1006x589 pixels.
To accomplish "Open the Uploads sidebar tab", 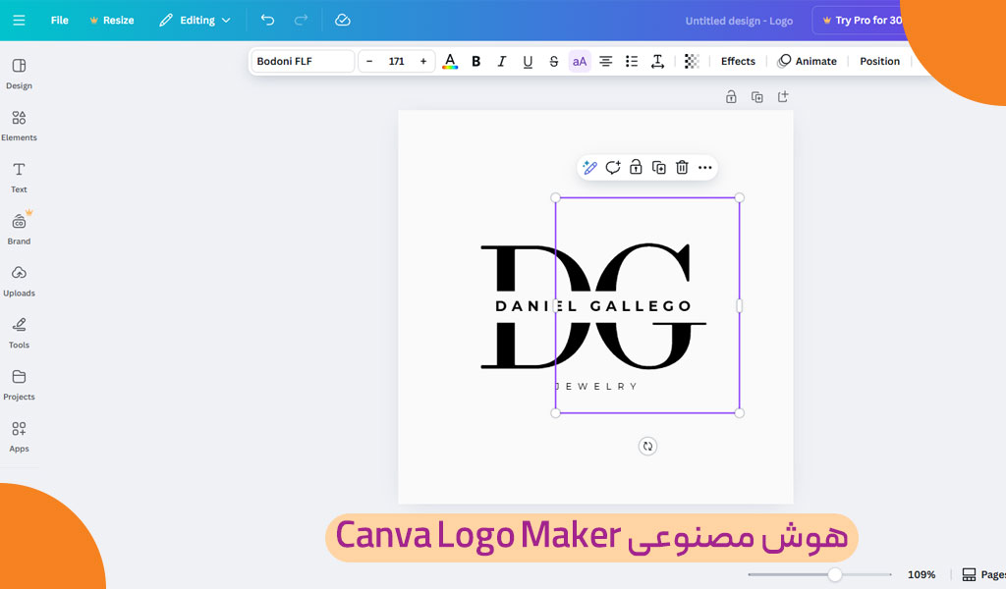I will (x=19, y=282).
